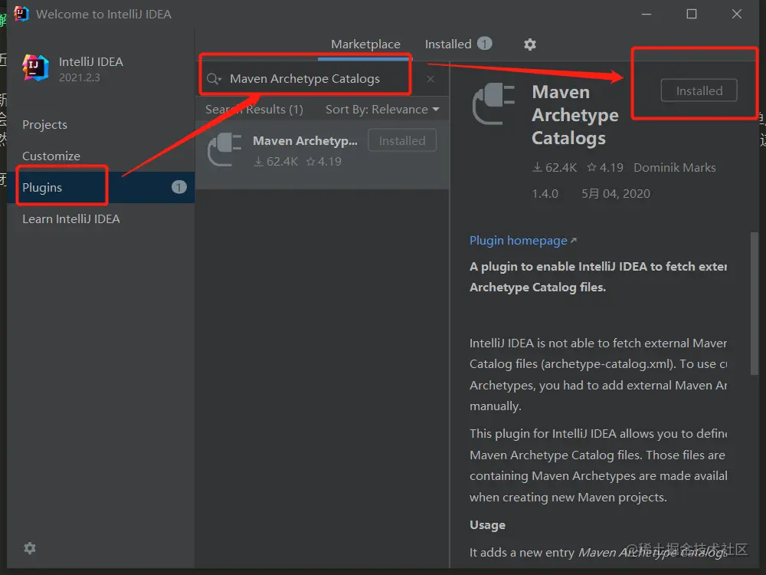Click Installed button in plugin details panel

point(699,90)
